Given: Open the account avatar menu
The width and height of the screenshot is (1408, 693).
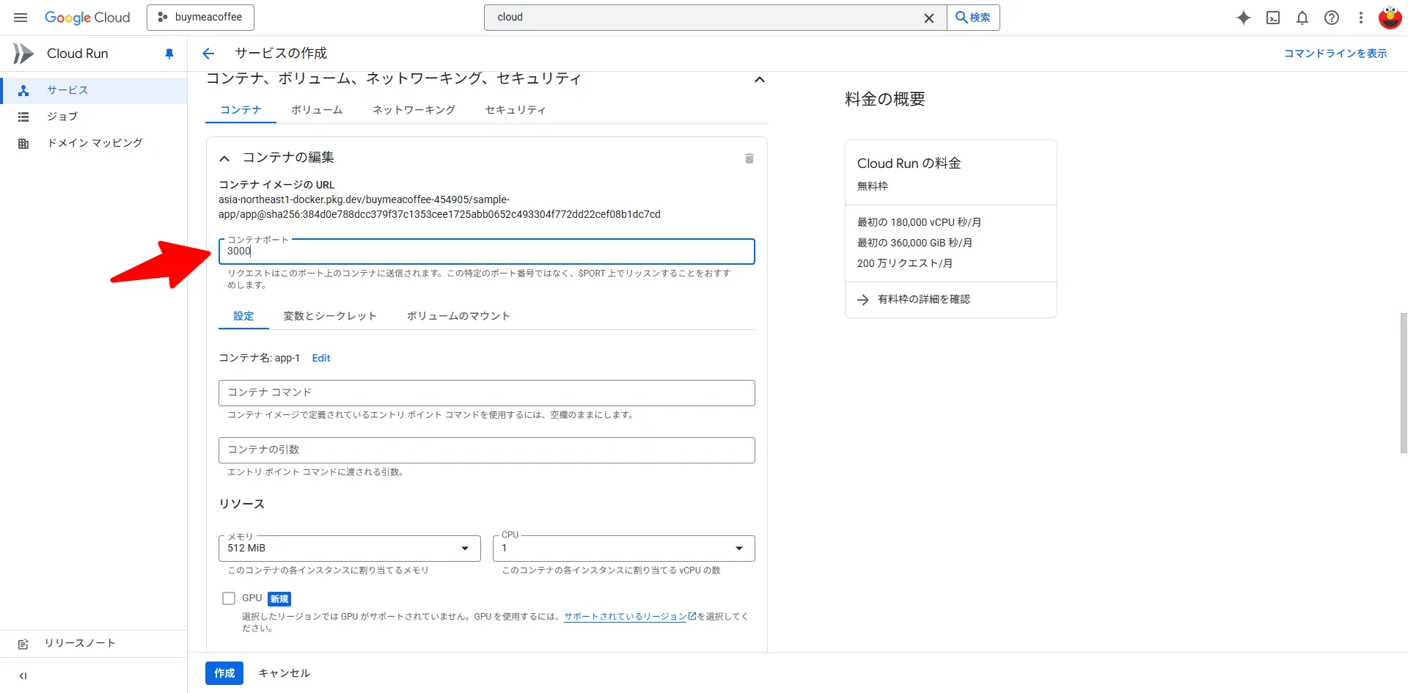Looking at the screenshot, I should click(x=1390, y=18).
